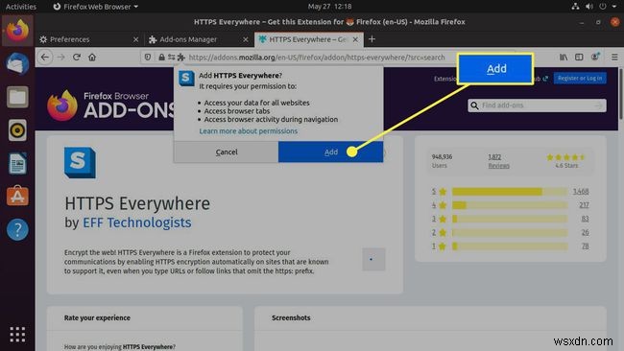Click the loading install button placeholder

tap(373, 259)
